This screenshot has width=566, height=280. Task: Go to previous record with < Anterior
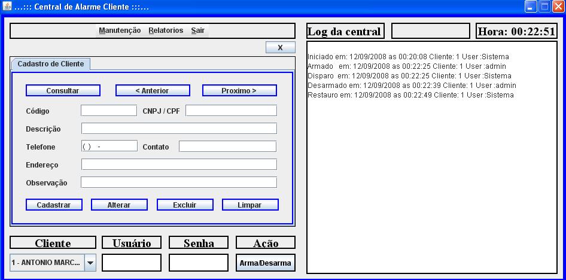[x=153, y=90]
